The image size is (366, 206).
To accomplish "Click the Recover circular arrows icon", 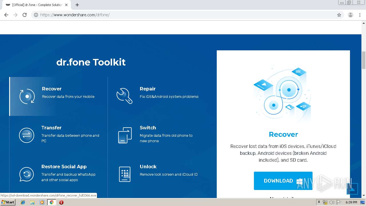I will [27, 96].
